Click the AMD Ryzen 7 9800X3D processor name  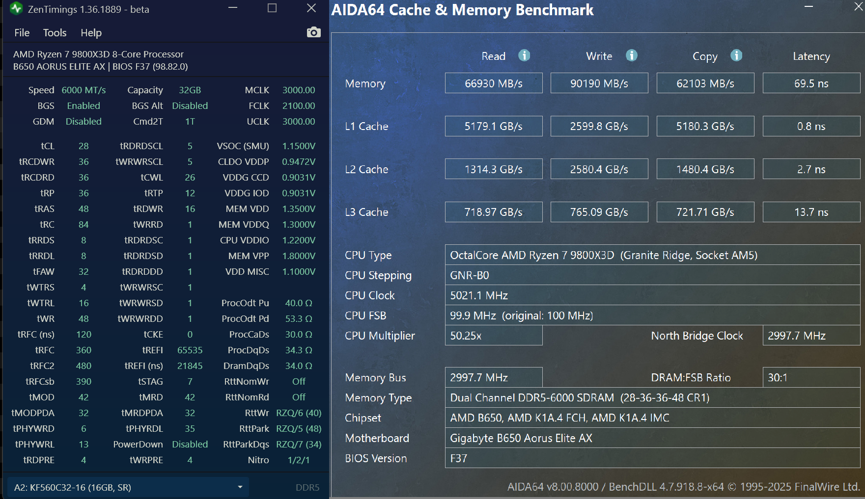[98, 54]
